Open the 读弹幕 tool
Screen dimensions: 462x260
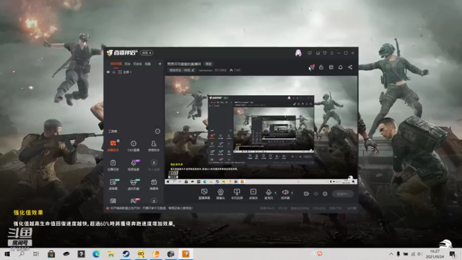pos(113,184)
